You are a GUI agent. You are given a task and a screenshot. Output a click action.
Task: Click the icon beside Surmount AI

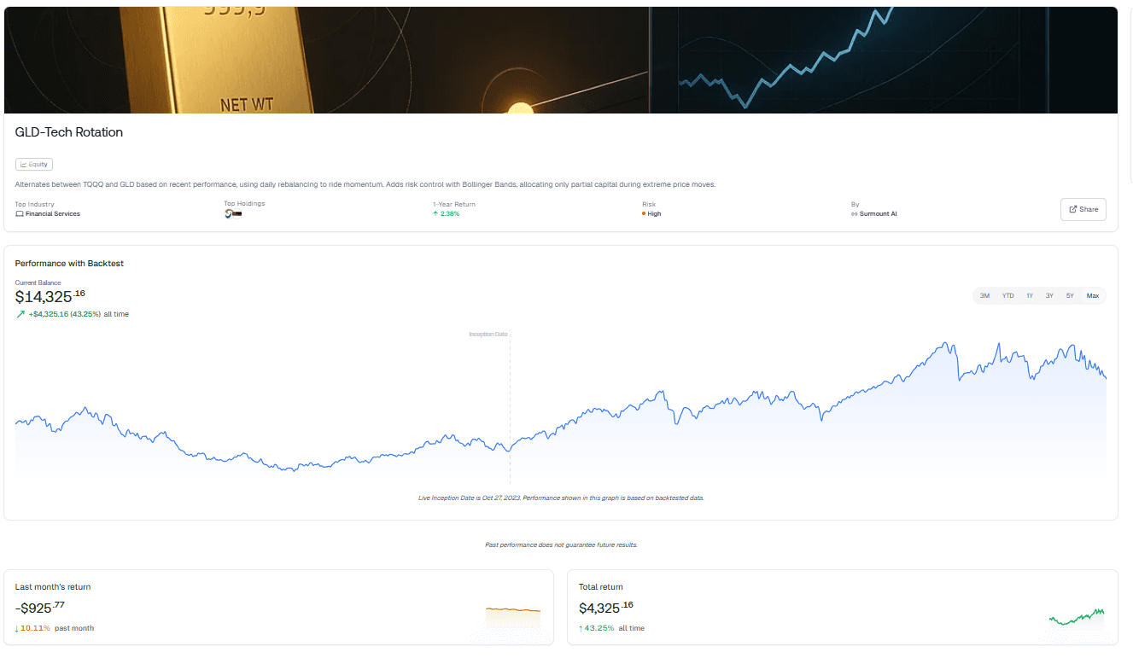pyautogui.click(x=854, y=214)
